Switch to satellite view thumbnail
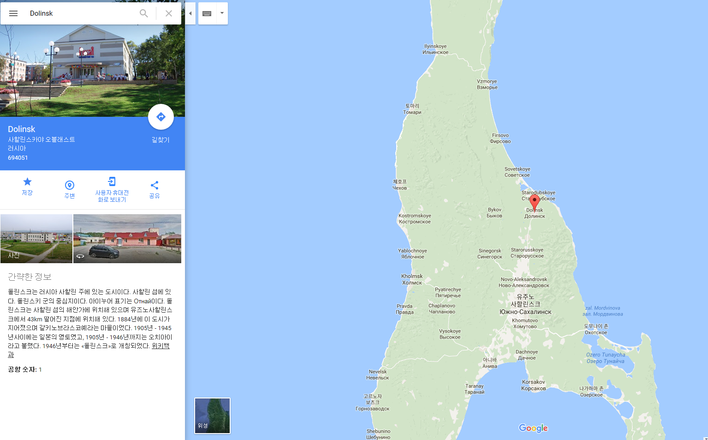Screen dimensions: 708x440 click(212, 416)
